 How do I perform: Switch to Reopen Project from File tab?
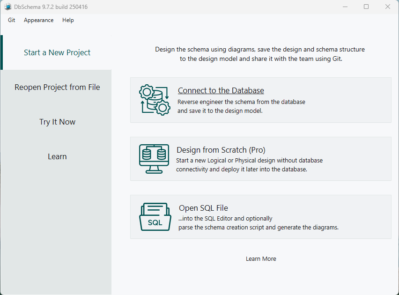point(57,87)
